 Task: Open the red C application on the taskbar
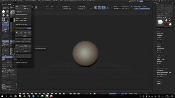(x=51, y=96)
